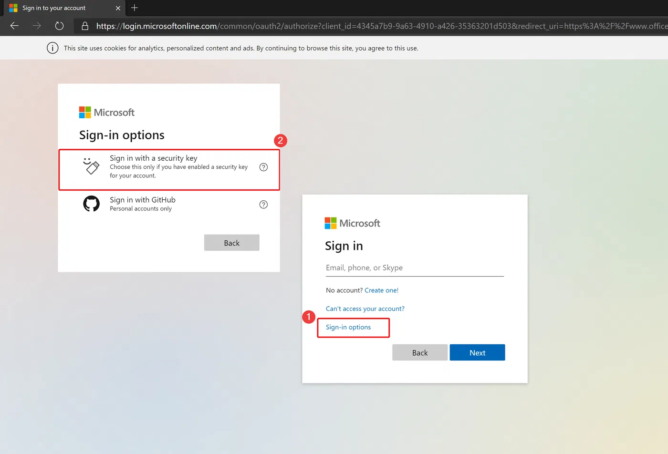Open the 'Create one!' account link
Screen dimensions: 668x454
tap(381, 290)
